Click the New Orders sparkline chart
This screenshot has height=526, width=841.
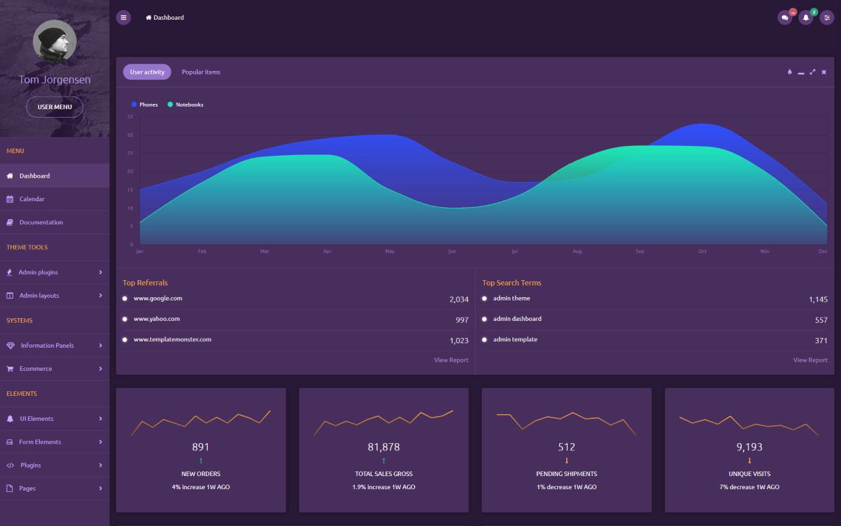pyautogui.click(x=201, y=422)
